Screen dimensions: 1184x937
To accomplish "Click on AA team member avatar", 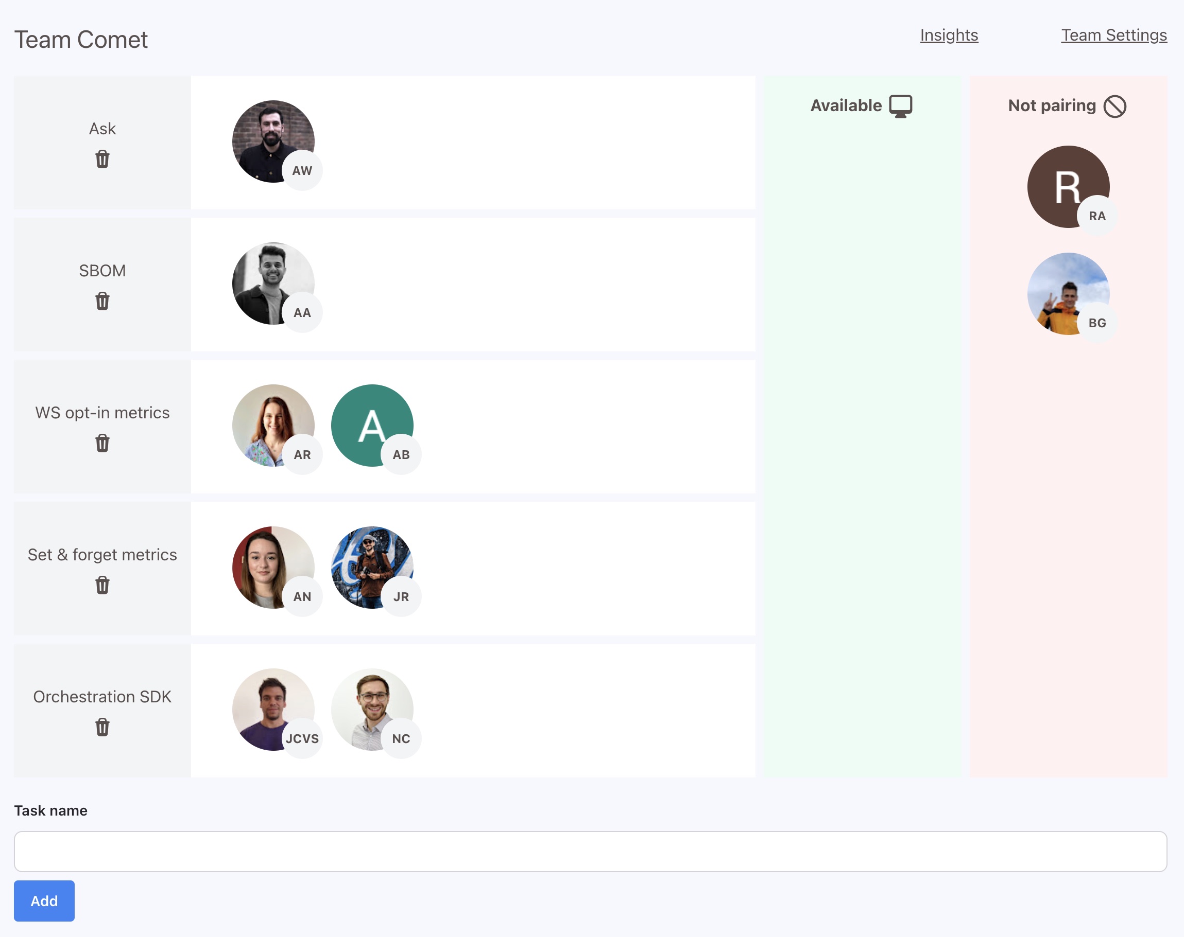I will 274,284.
